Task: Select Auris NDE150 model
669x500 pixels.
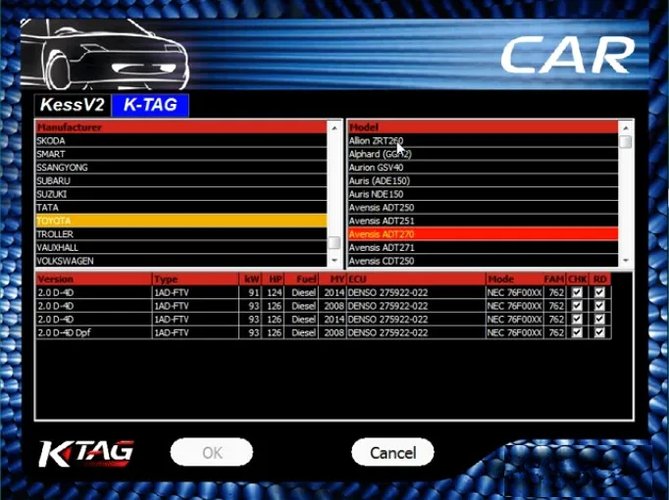Action: pyautogui.click(x=483, y=194)
